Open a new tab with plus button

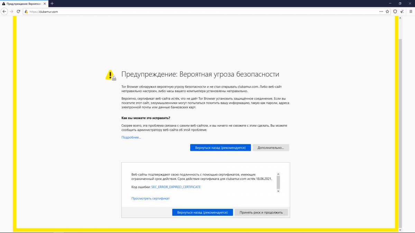52,3
